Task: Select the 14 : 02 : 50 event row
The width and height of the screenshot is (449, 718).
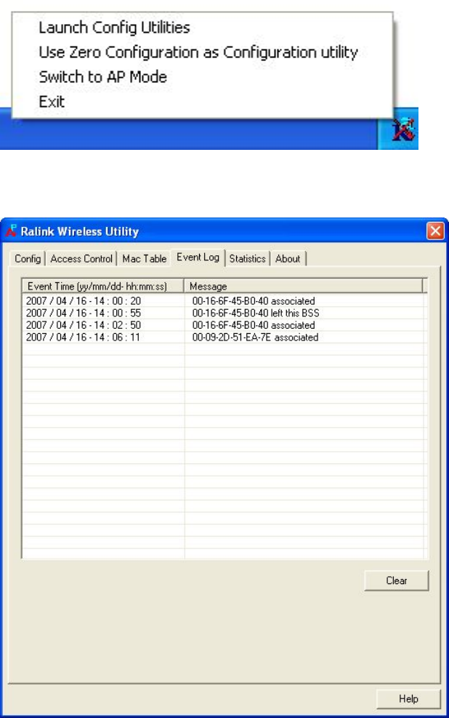Action: [224, 325]
